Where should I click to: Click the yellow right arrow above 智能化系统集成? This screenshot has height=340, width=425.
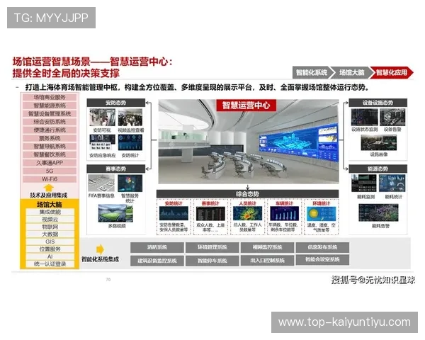tap(100, 249)
